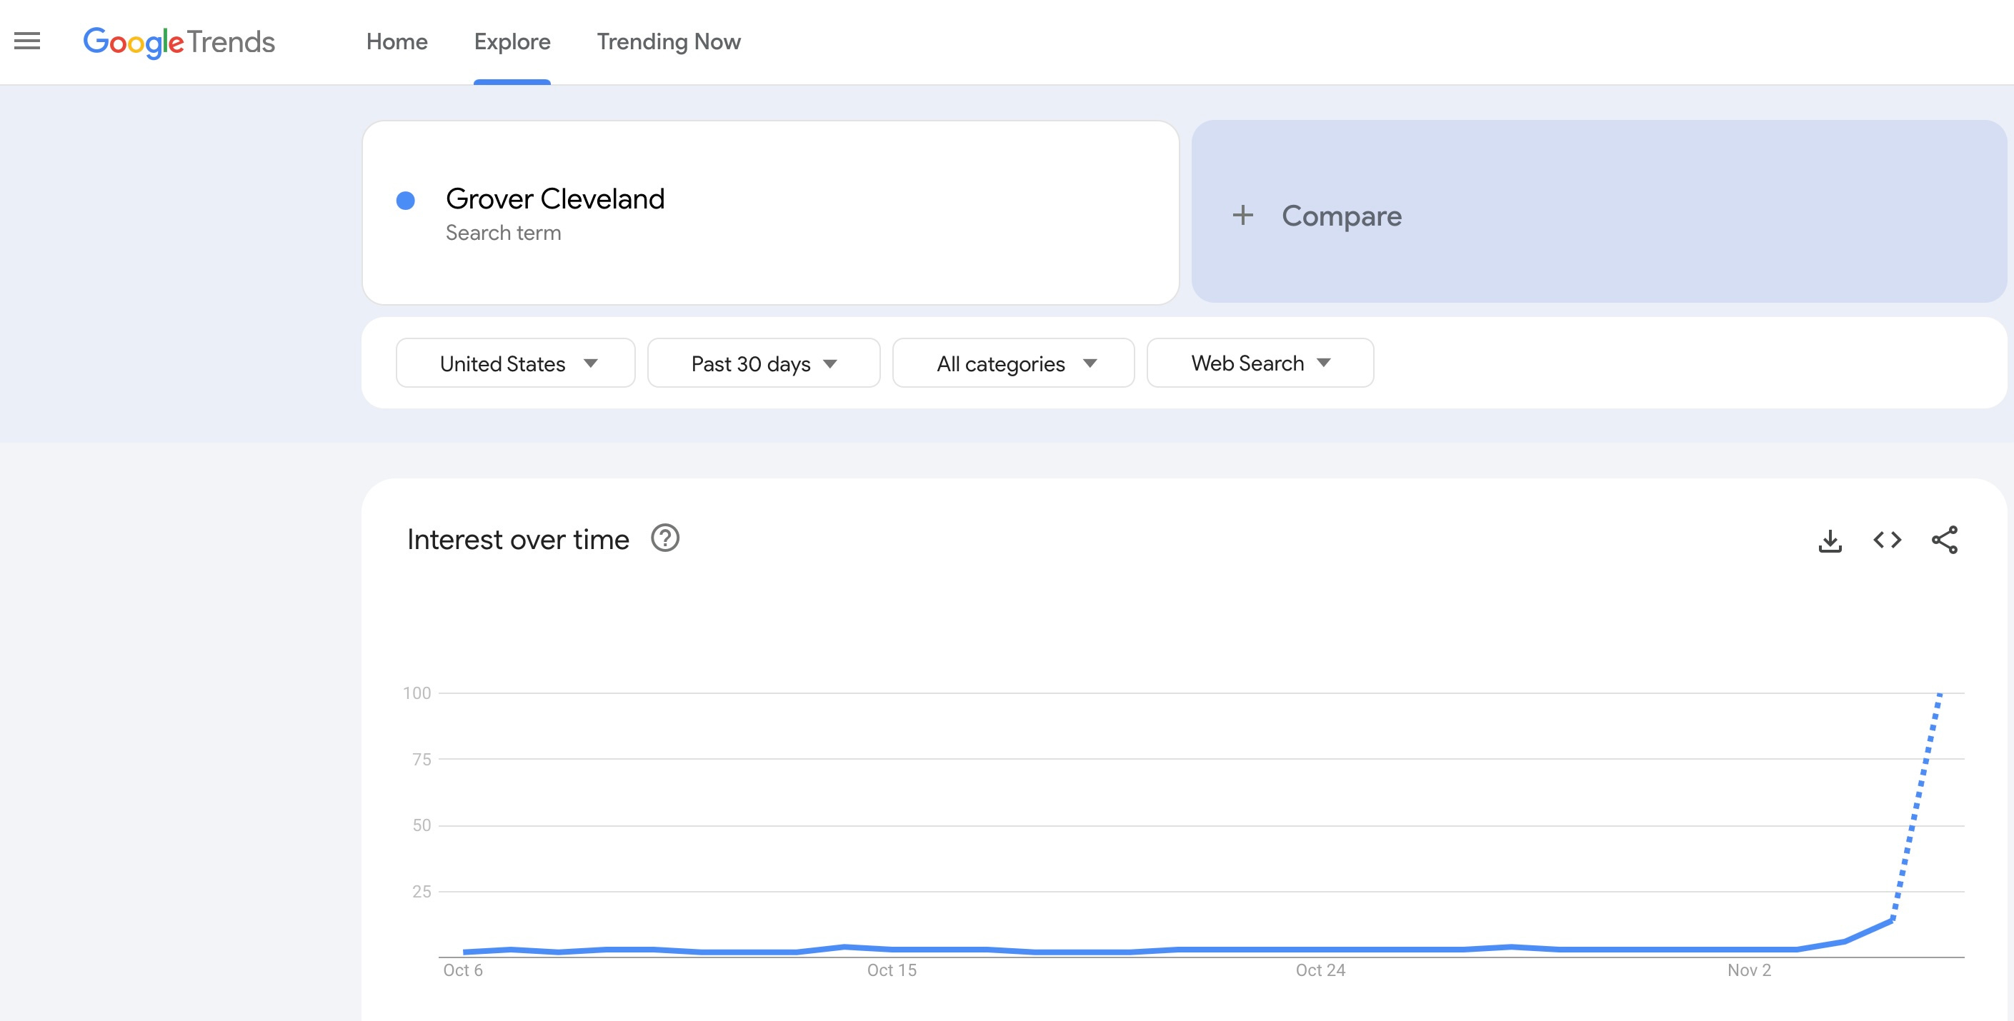Click the 100 value on chart axis
Viewport: 2014px width, 1021px height.
coord(417,693)
